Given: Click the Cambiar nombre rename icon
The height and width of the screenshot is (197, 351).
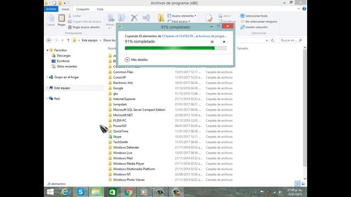Looking at the screenshot, I should pyautogui.click(x=146, y=18).
